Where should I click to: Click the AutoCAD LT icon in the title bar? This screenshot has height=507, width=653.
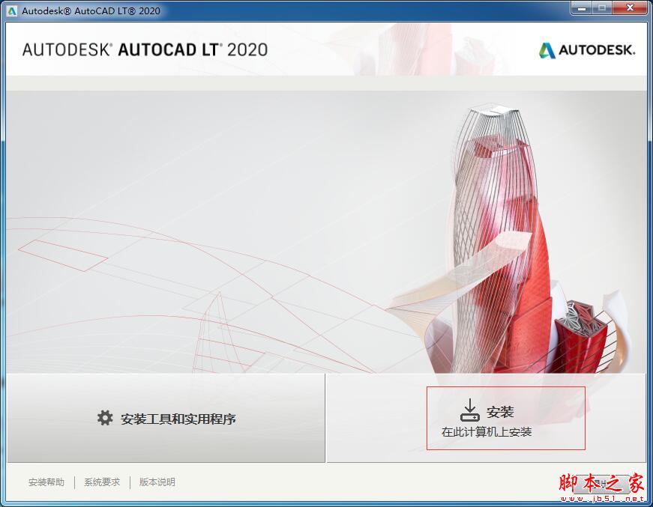(x=12, y=10)
